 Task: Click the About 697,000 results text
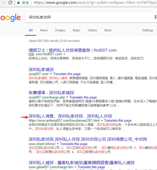(x=54, y=41)
